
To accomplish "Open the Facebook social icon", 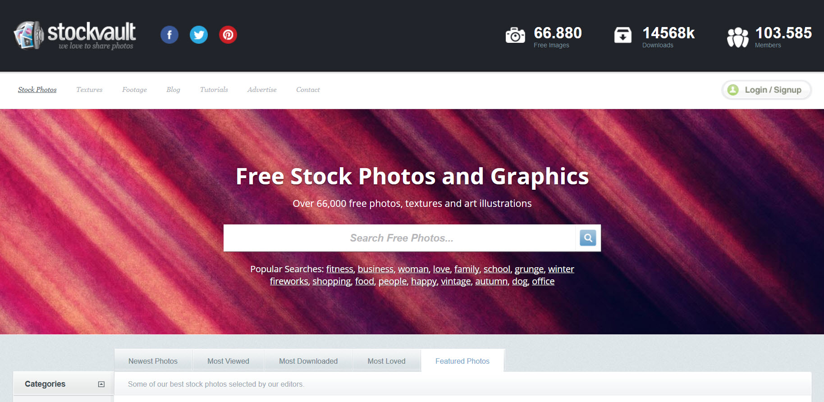I will coord(169,35).
